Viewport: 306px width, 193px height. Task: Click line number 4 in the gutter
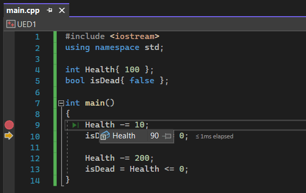point(37,70)
